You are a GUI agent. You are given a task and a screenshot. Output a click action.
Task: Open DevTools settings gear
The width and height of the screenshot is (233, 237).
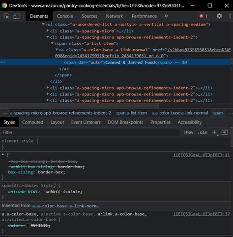click(x=219, y=16)
